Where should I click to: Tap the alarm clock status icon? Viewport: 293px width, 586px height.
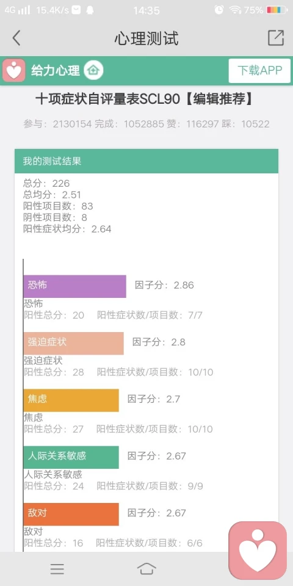pos(219,10)
